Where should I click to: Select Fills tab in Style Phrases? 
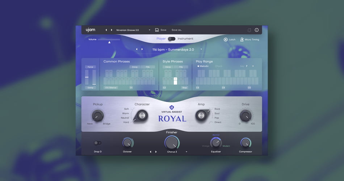coord(181,67)
